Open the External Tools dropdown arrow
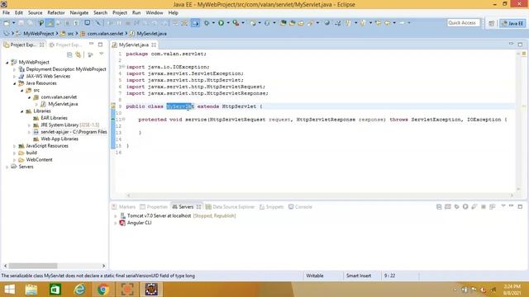Image resolution: width=529 pixels, height=297 pixels. pos(243,23)
